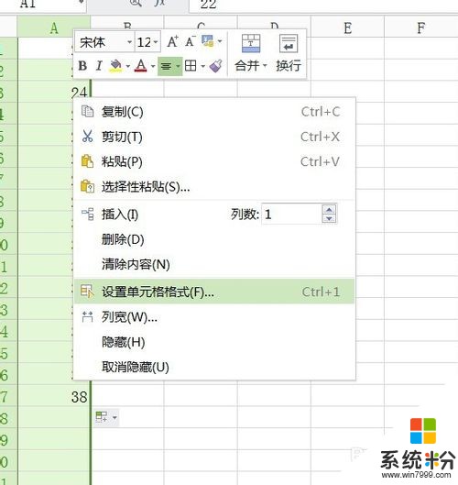The height and width of the screenshot is (485, 458).
Task: Click the paste options icon below the data
Action: point(106,417)
